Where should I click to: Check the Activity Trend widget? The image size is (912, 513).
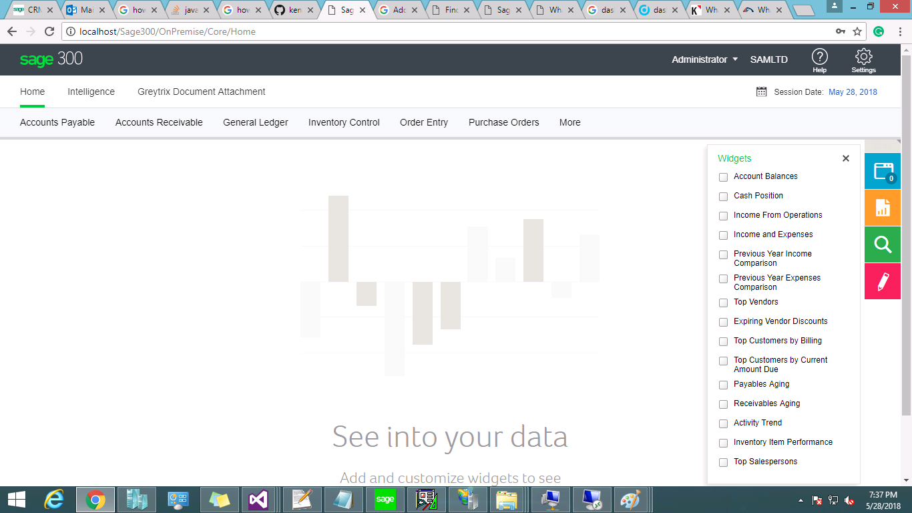(723, 423)
